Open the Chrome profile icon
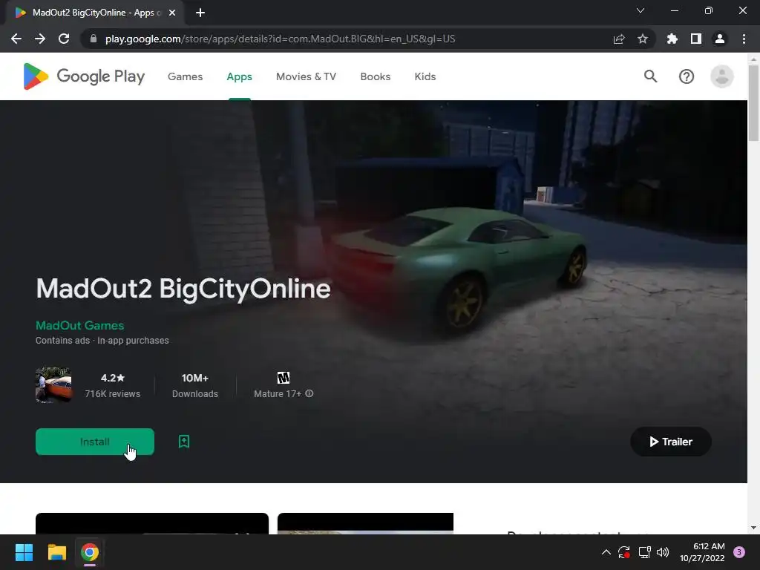The width and height of the screenshot is (760, 570). (720, 39)
